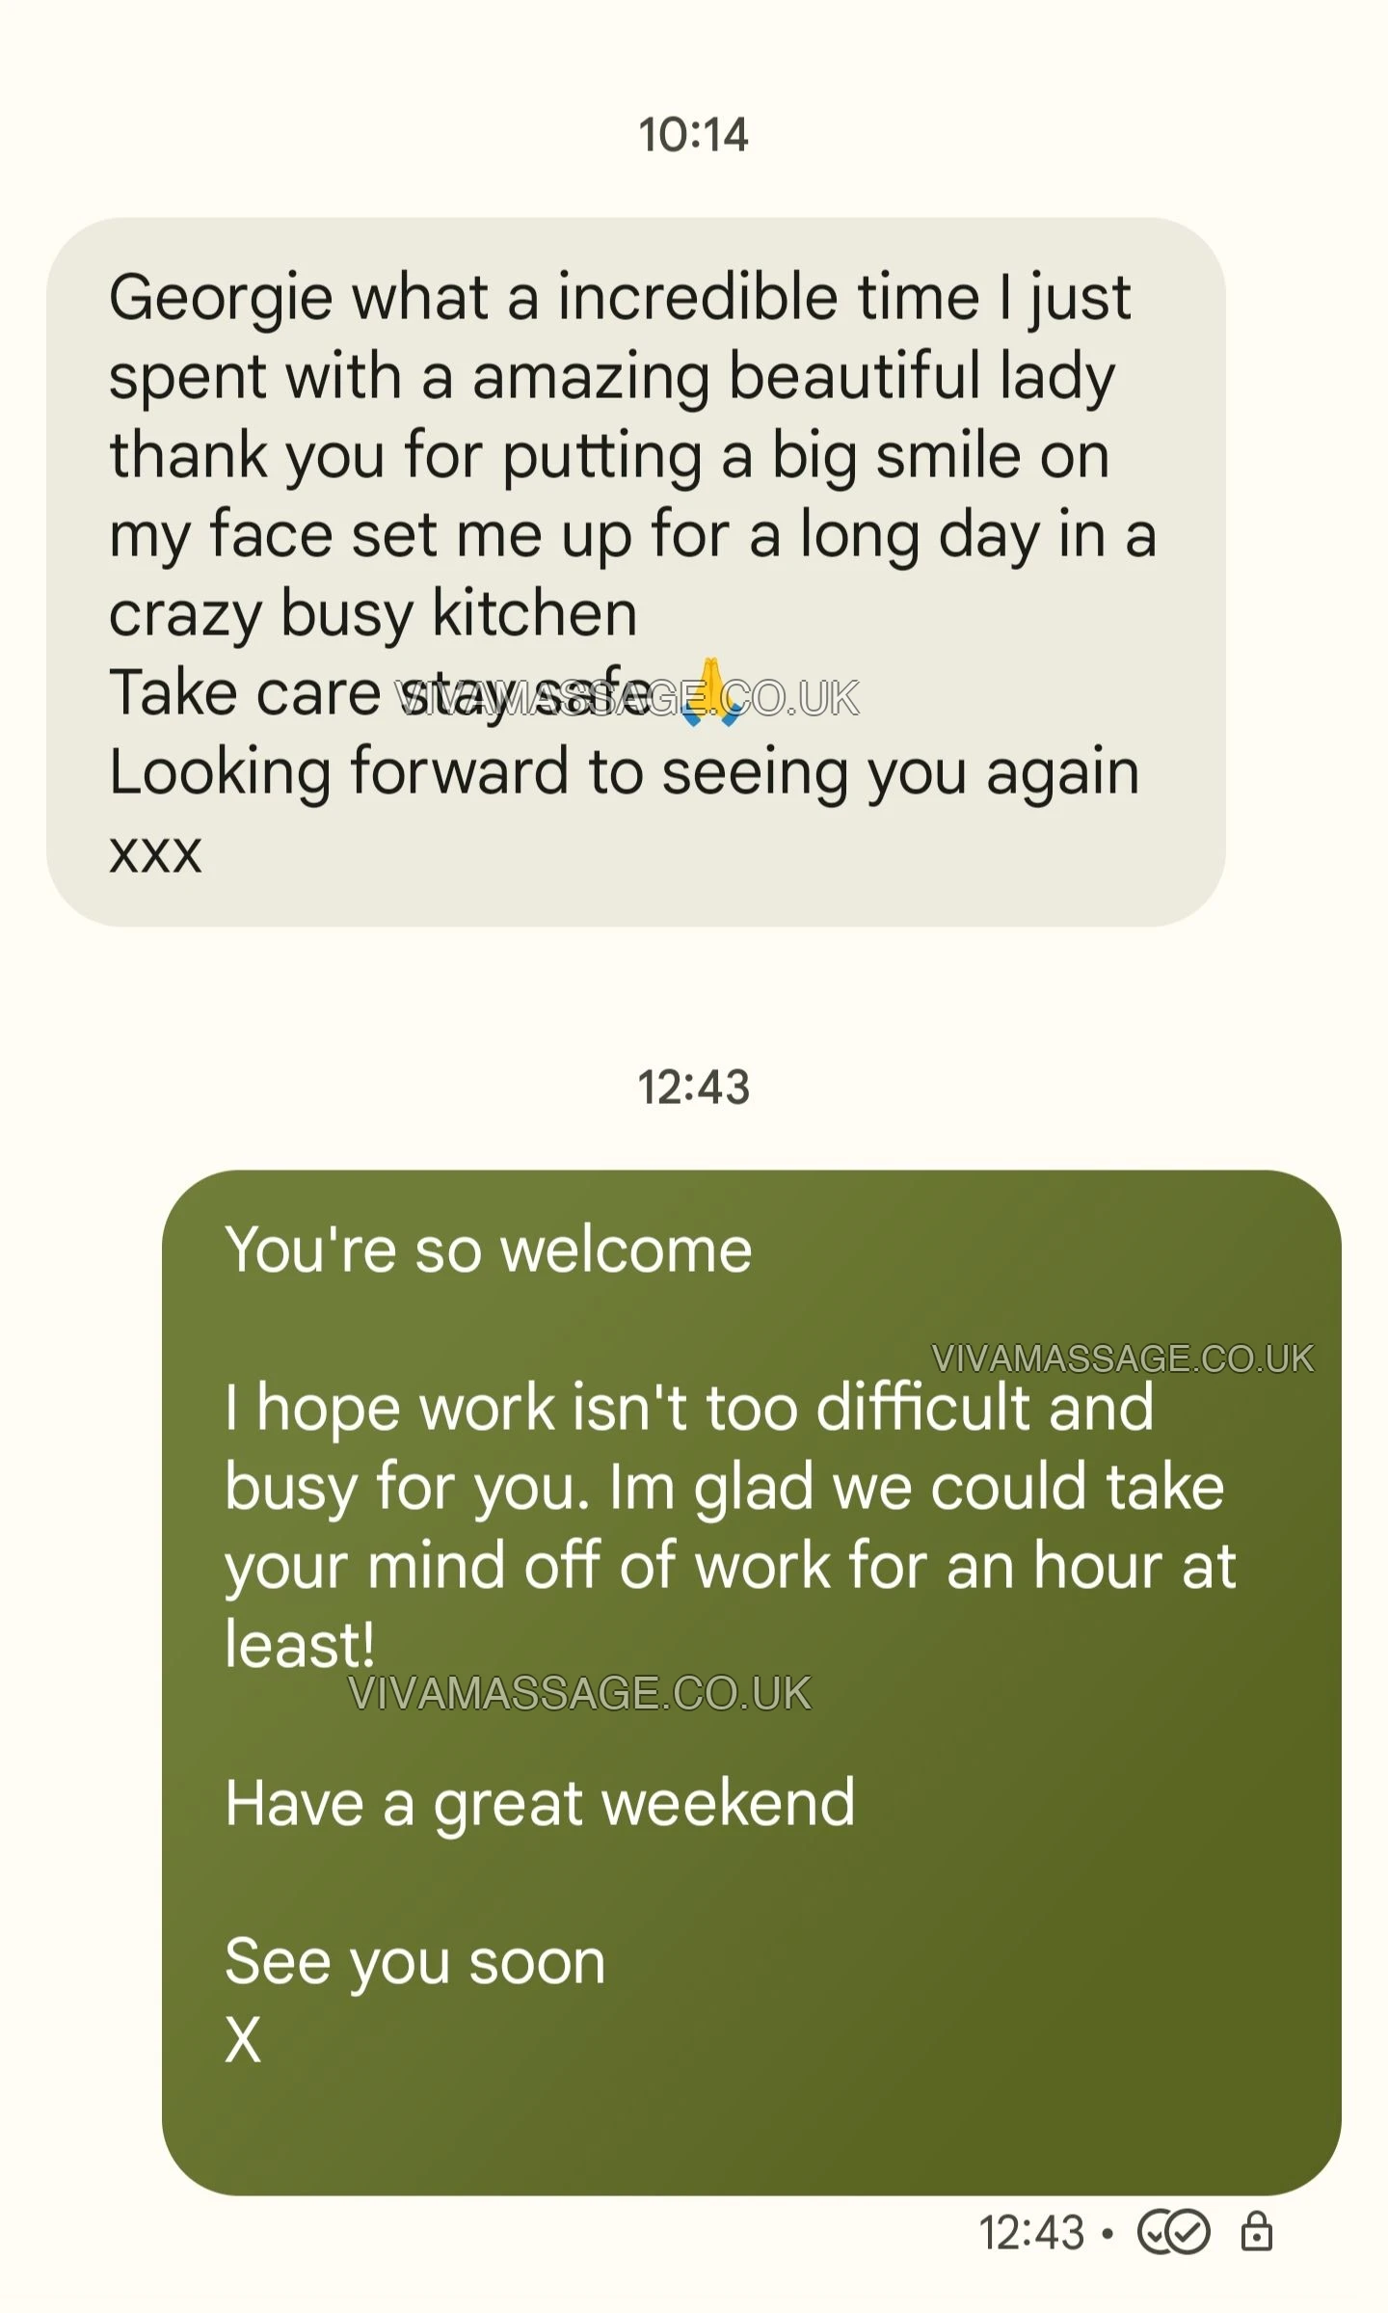The image size is (1388, 2313).
Task: Click "You're so welcome" text line
Action: coord(488,1250)
